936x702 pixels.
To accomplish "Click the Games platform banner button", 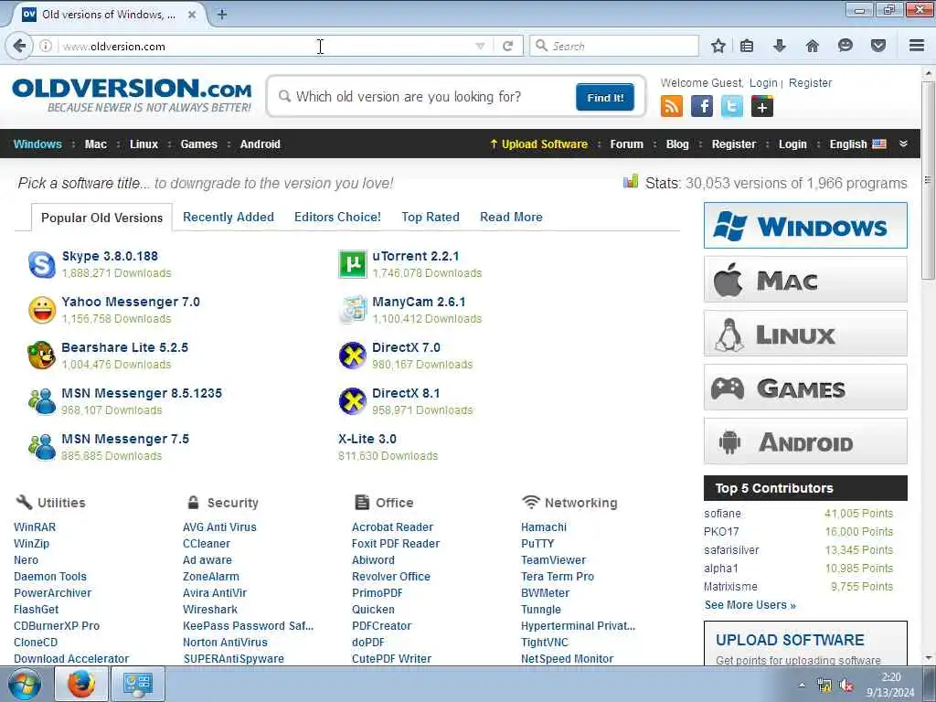I will point(805,388).
